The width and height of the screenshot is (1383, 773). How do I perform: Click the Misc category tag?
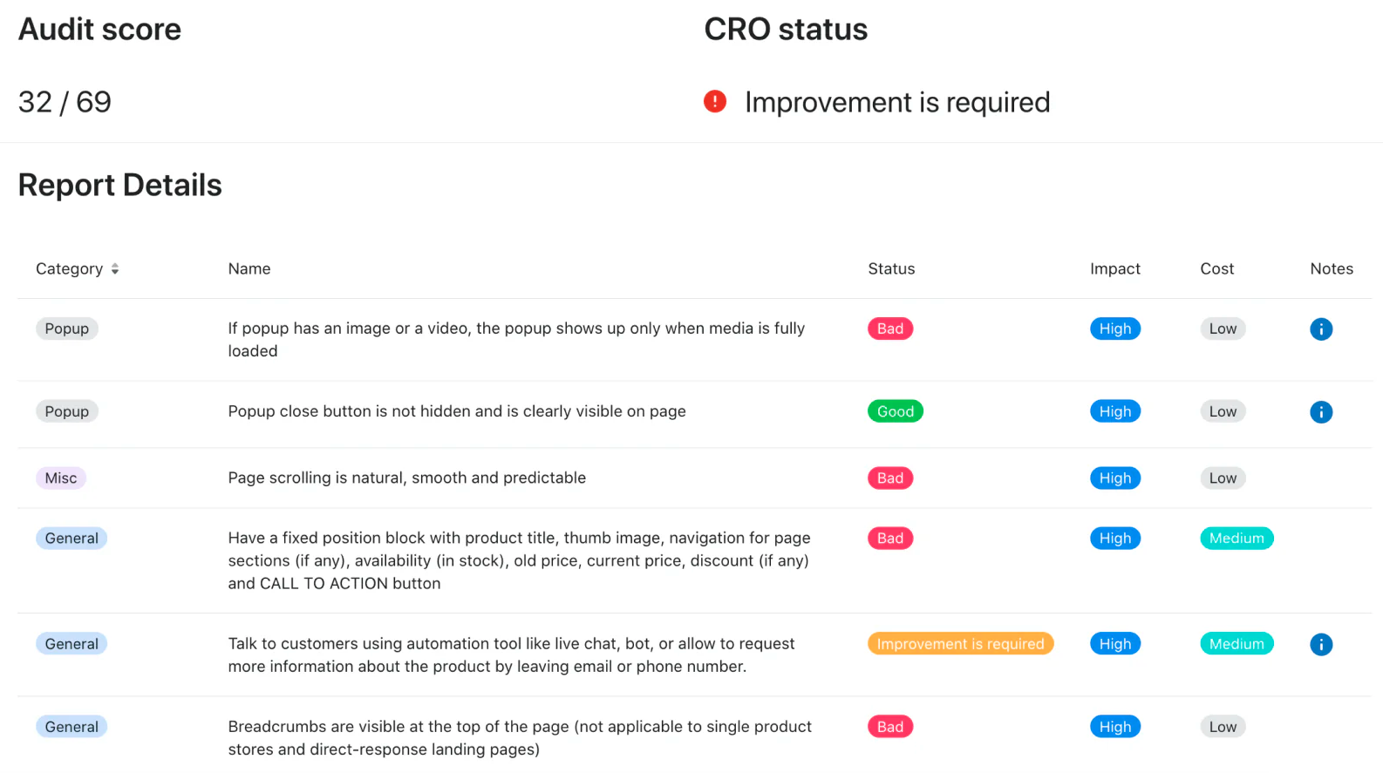(61, 478)
